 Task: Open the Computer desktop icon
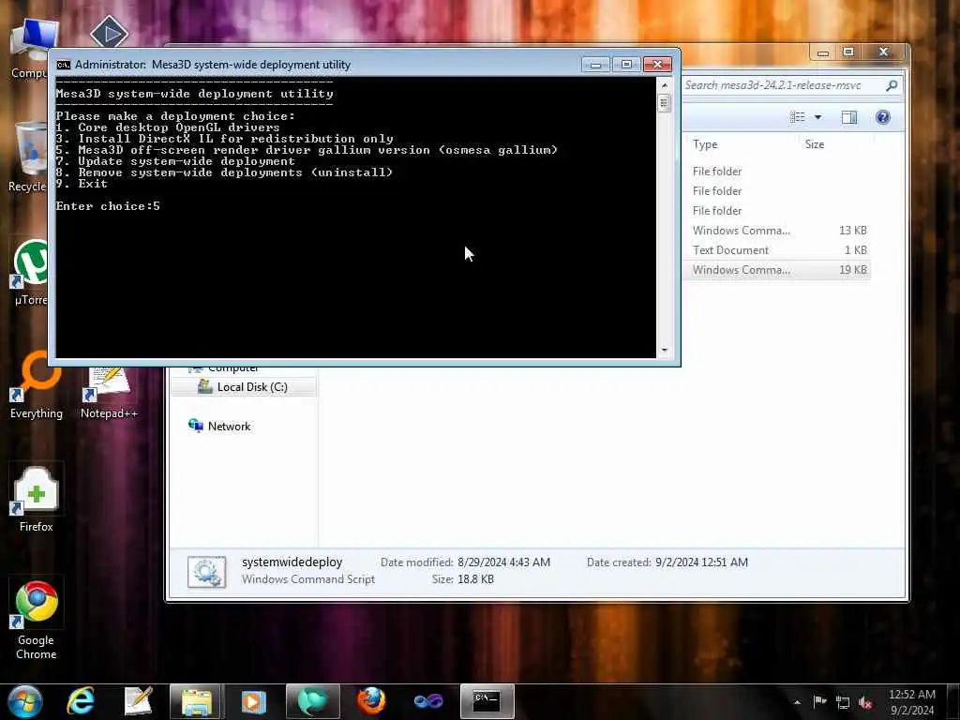29,49
